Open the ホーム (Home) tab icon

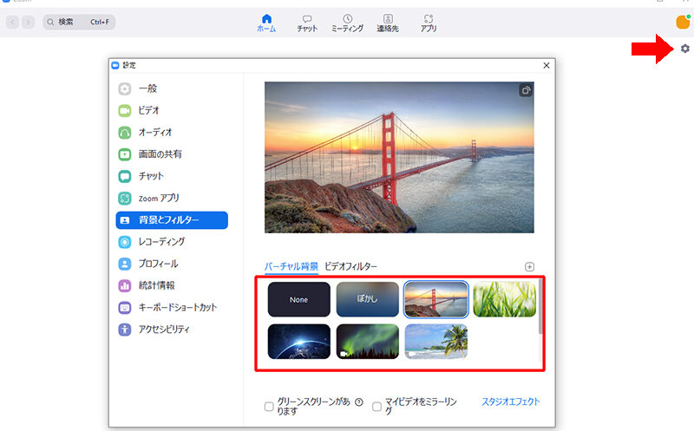(x=266, y=23)
